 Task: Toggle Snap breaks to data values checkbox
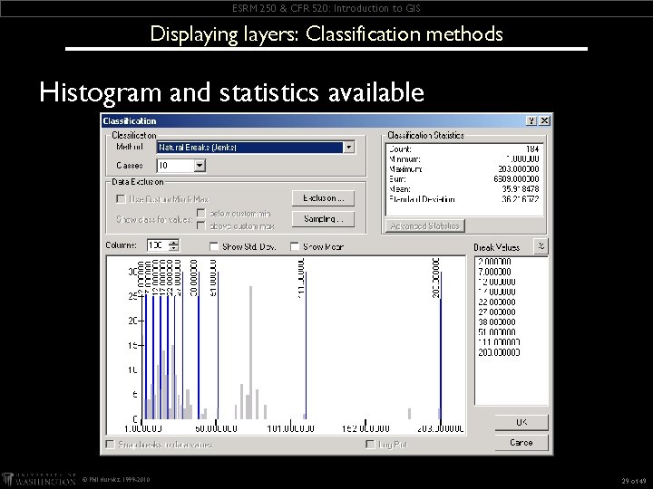click(111, 445)
